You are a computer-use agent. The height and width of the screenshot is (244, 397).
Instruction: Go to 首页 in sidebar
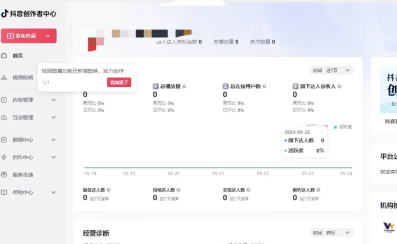[x=17, y=56]
